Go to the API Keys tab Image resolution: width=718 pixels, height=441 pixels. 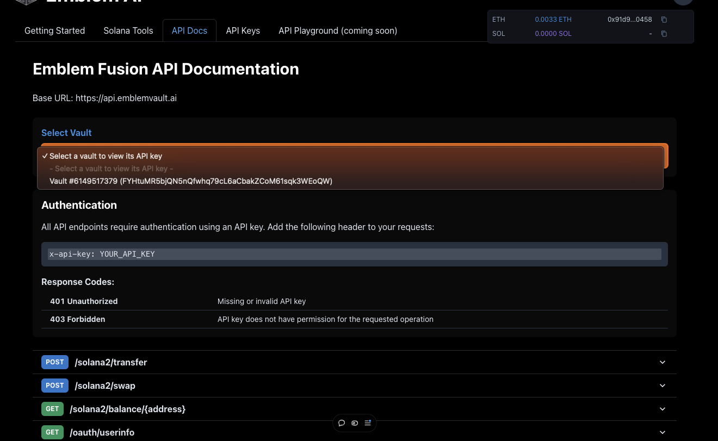(243, 30)
